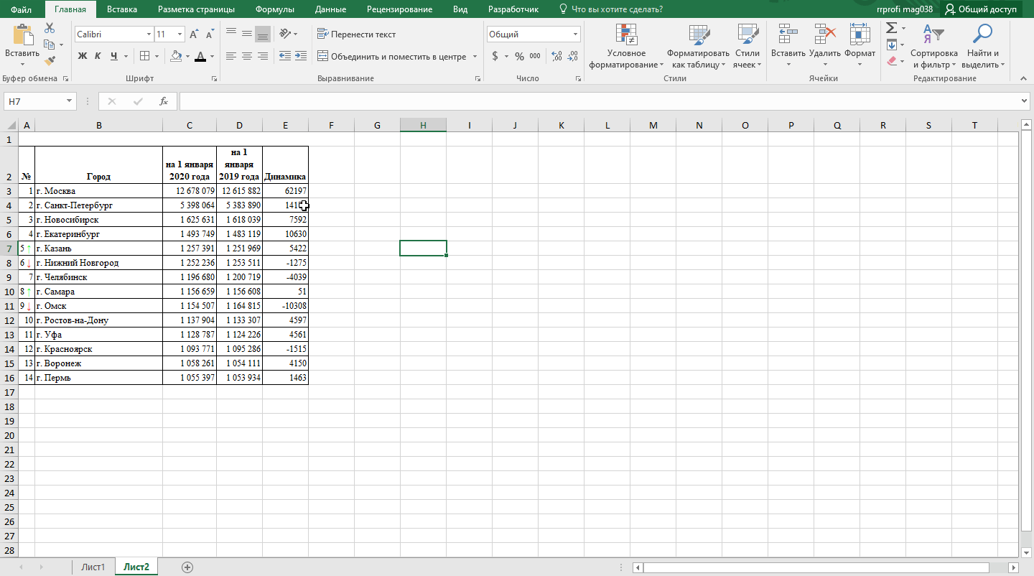Viewport: 1034px width, 576px height.
Task: Apply thousands separator 000 format
Action: pyautogui.click(x=535, y=56)
